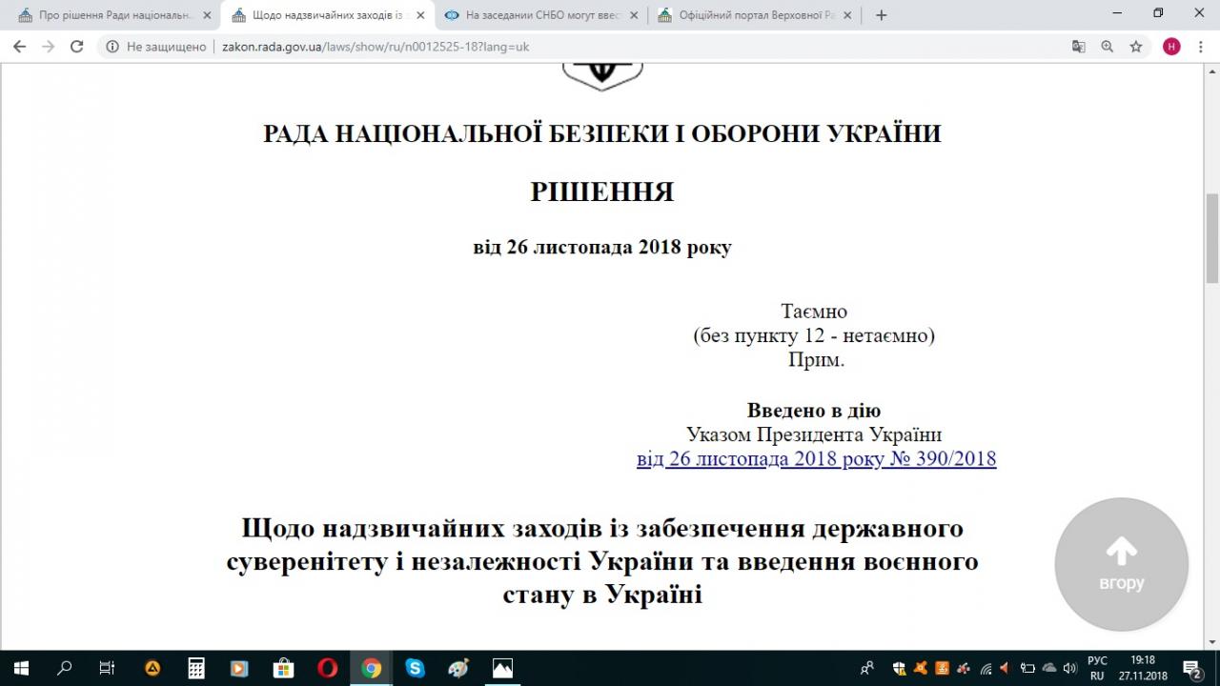Launch Skype from the taskbar
The height and width of the screenshot is (686, 1220).
pos(415,668)
